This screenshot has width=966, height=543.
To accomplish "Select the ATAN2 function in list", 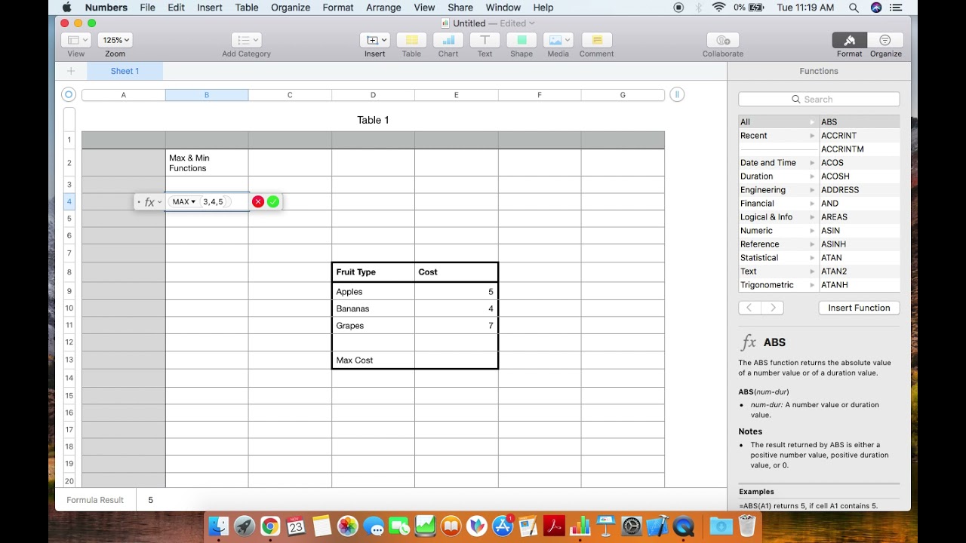I will pos(860,271).
